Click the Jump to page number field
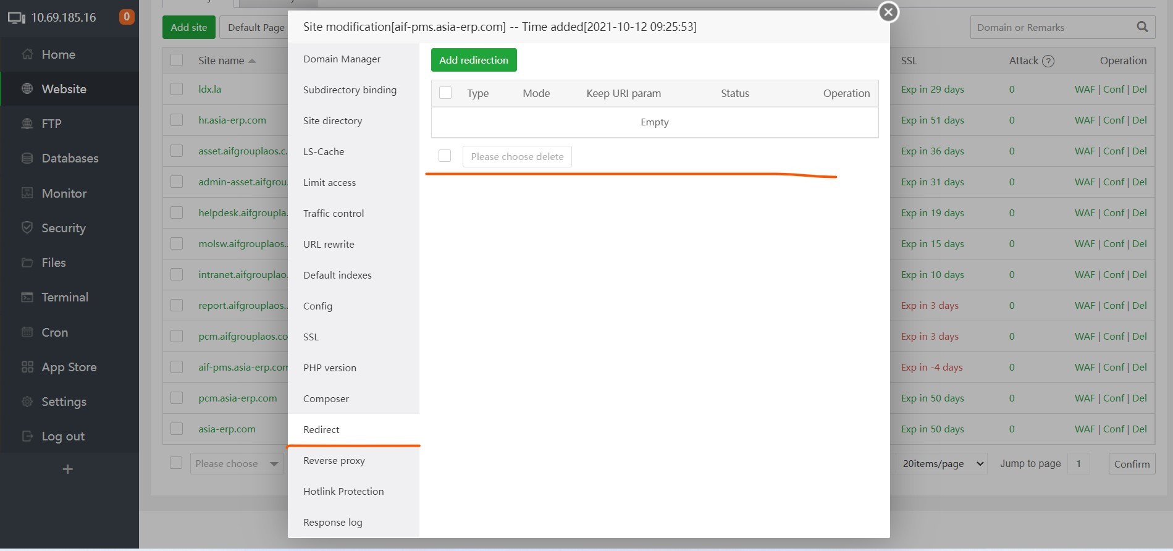 1078,463
